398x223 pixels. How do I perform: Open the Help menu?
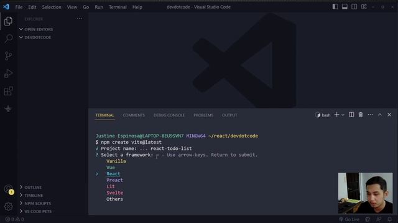point(137,7)
